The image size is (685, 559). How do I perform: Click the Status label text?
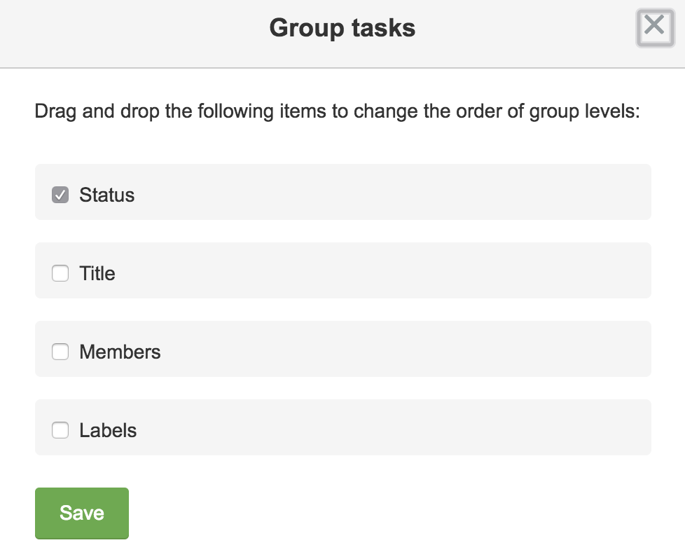106,195
